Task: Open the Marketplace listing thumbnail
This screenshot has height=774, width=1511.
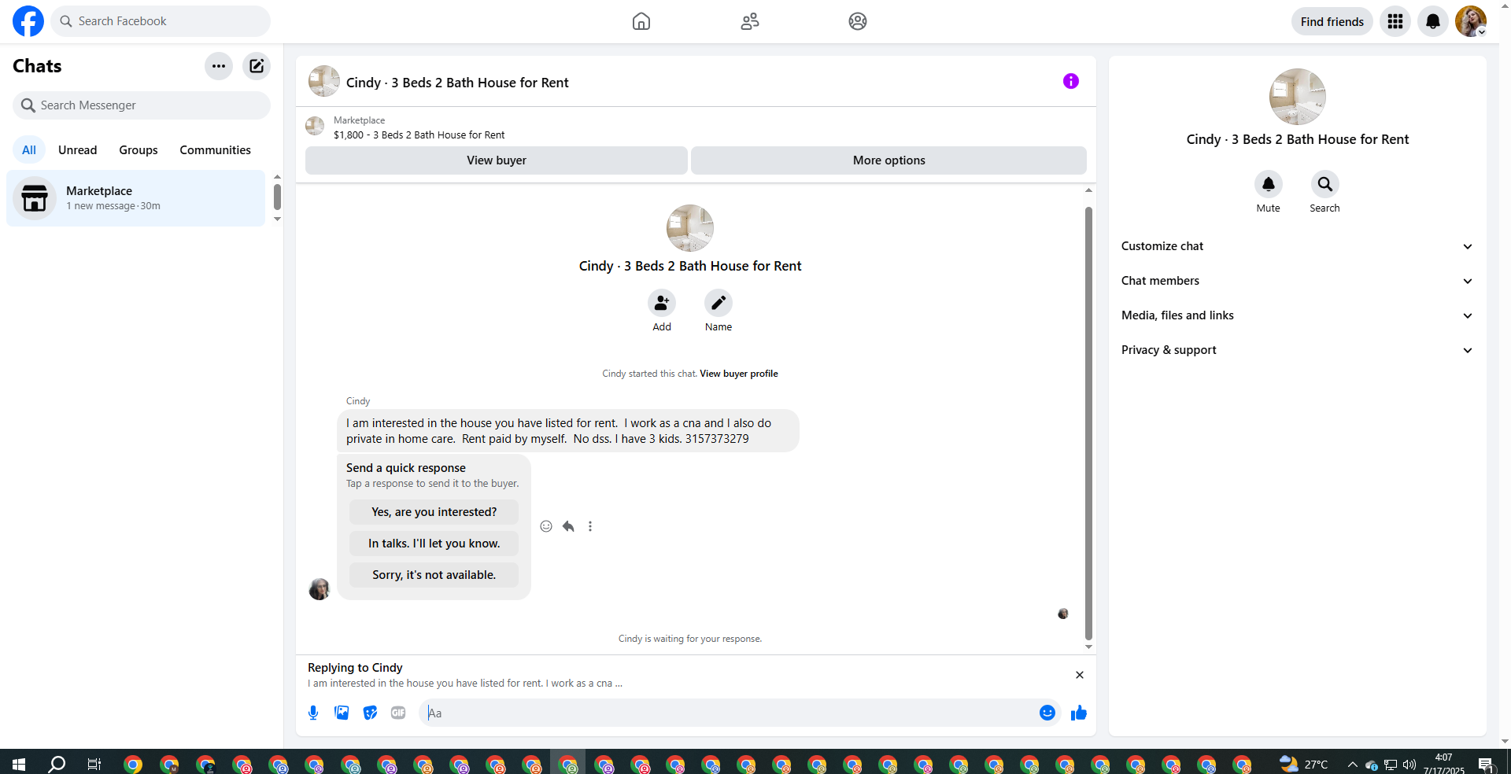Action: 315,127
